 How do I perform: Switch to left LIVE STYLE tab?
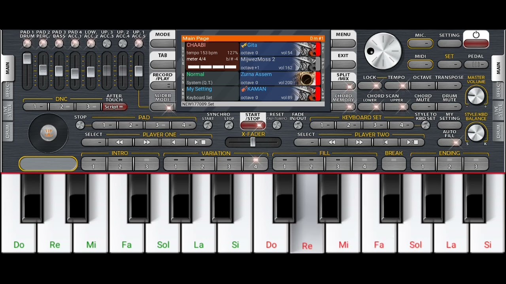[x=7, y=111]
